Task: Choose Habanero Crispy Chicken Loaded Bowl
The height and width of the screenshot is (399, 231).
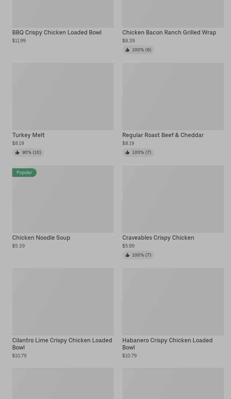Action: pos(167,343)
